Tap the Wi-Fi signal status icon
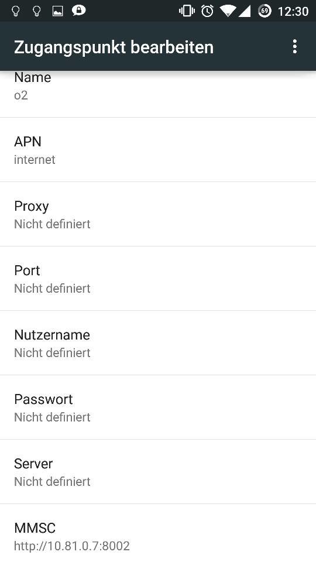This screenshot has height=562, width=316. (x=228, y=11)
